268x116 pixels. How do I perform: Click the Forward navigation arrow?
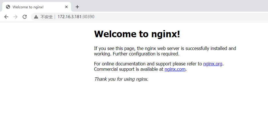point(15,17)
